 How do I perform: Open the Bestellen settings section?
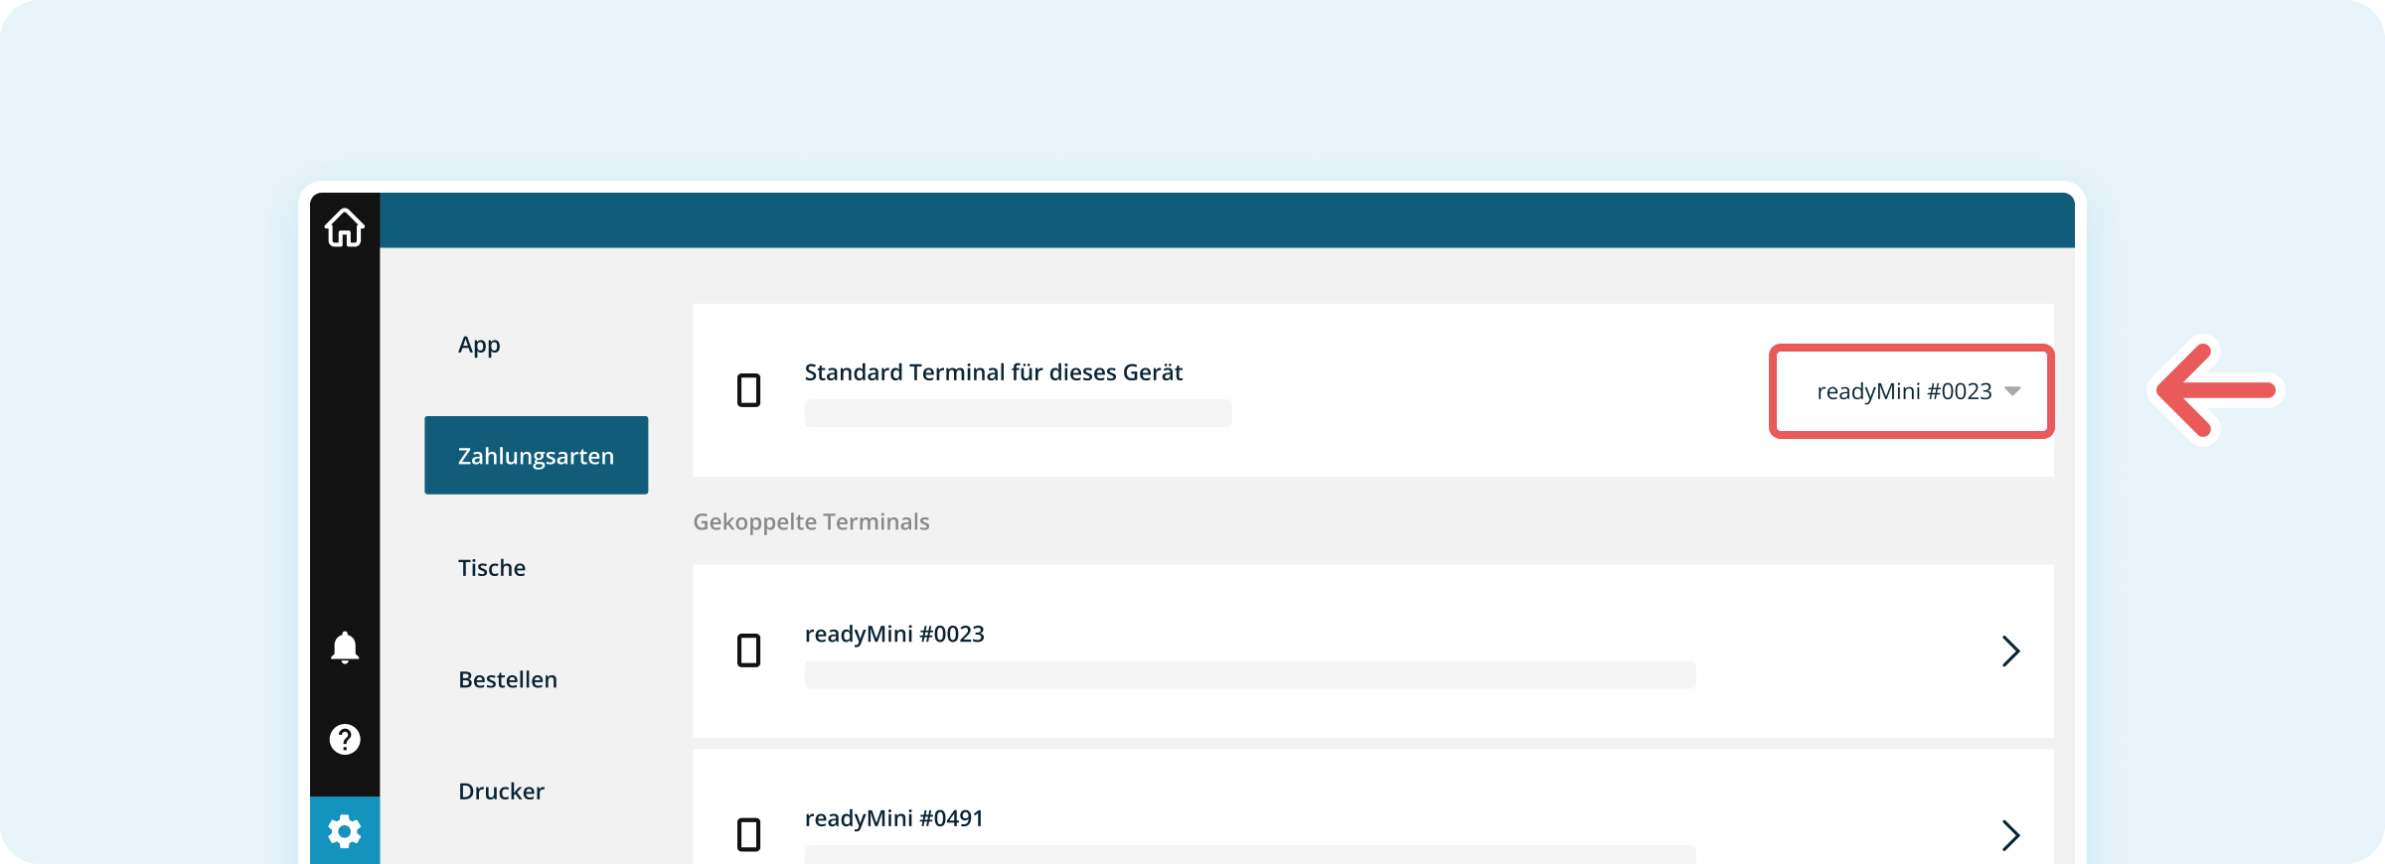(x=508, y=679)
